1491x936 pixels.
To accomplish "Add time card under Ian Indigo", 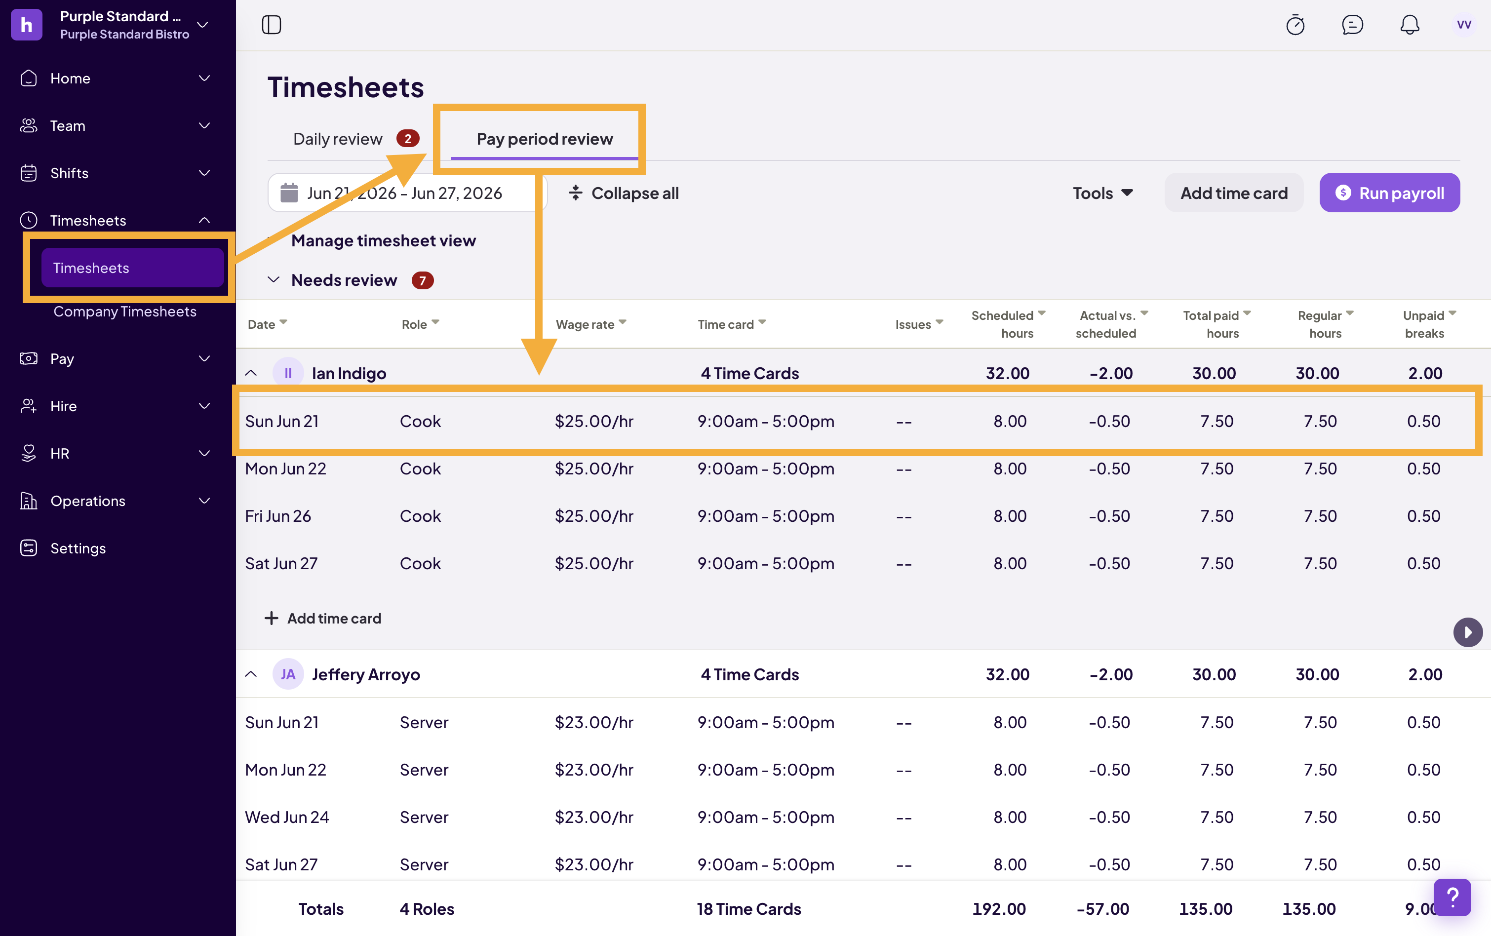I will click(x=322, y=618).
